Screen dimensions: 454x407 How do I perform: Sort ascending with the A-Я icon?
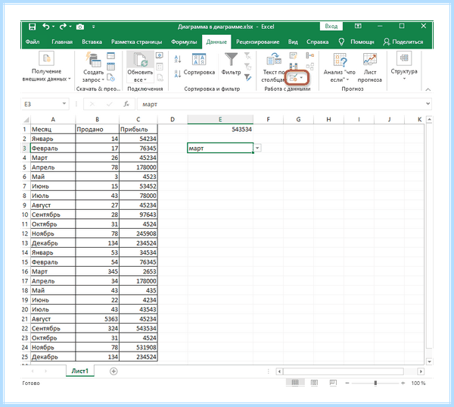pyautogui.click(x=178, y=59)
